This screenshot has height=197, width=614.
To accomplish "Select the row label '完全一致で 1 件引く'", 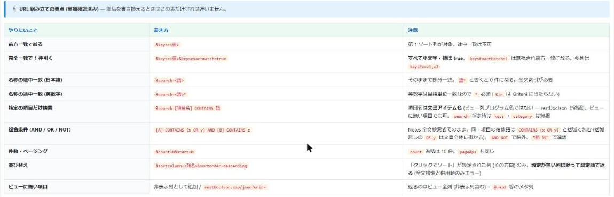I will 30,58.
